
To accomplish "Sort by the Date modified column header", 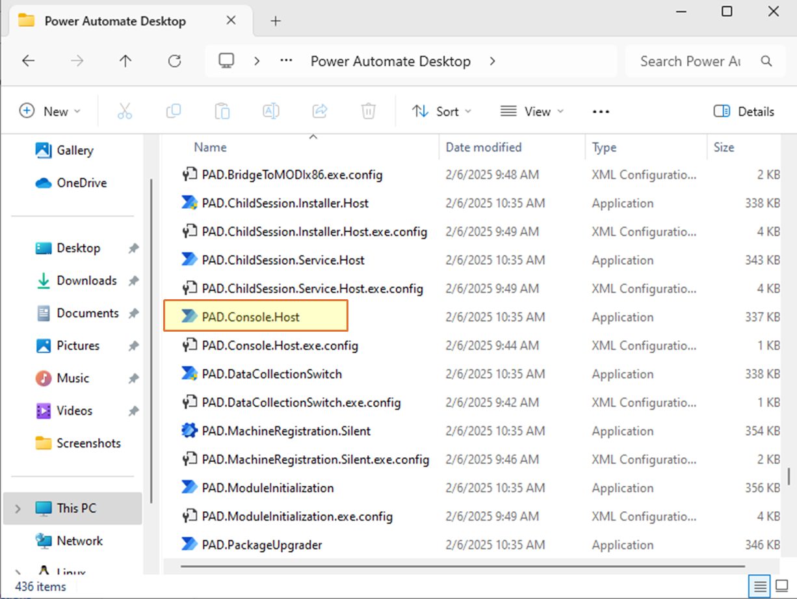I will click(x=484, y=148).
